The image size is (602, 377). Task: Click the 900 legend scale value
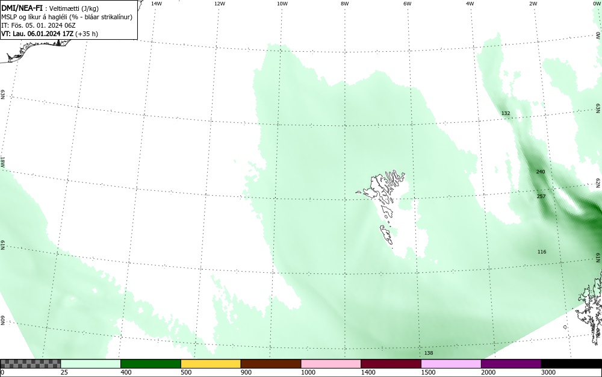click(x=246, y=372)
